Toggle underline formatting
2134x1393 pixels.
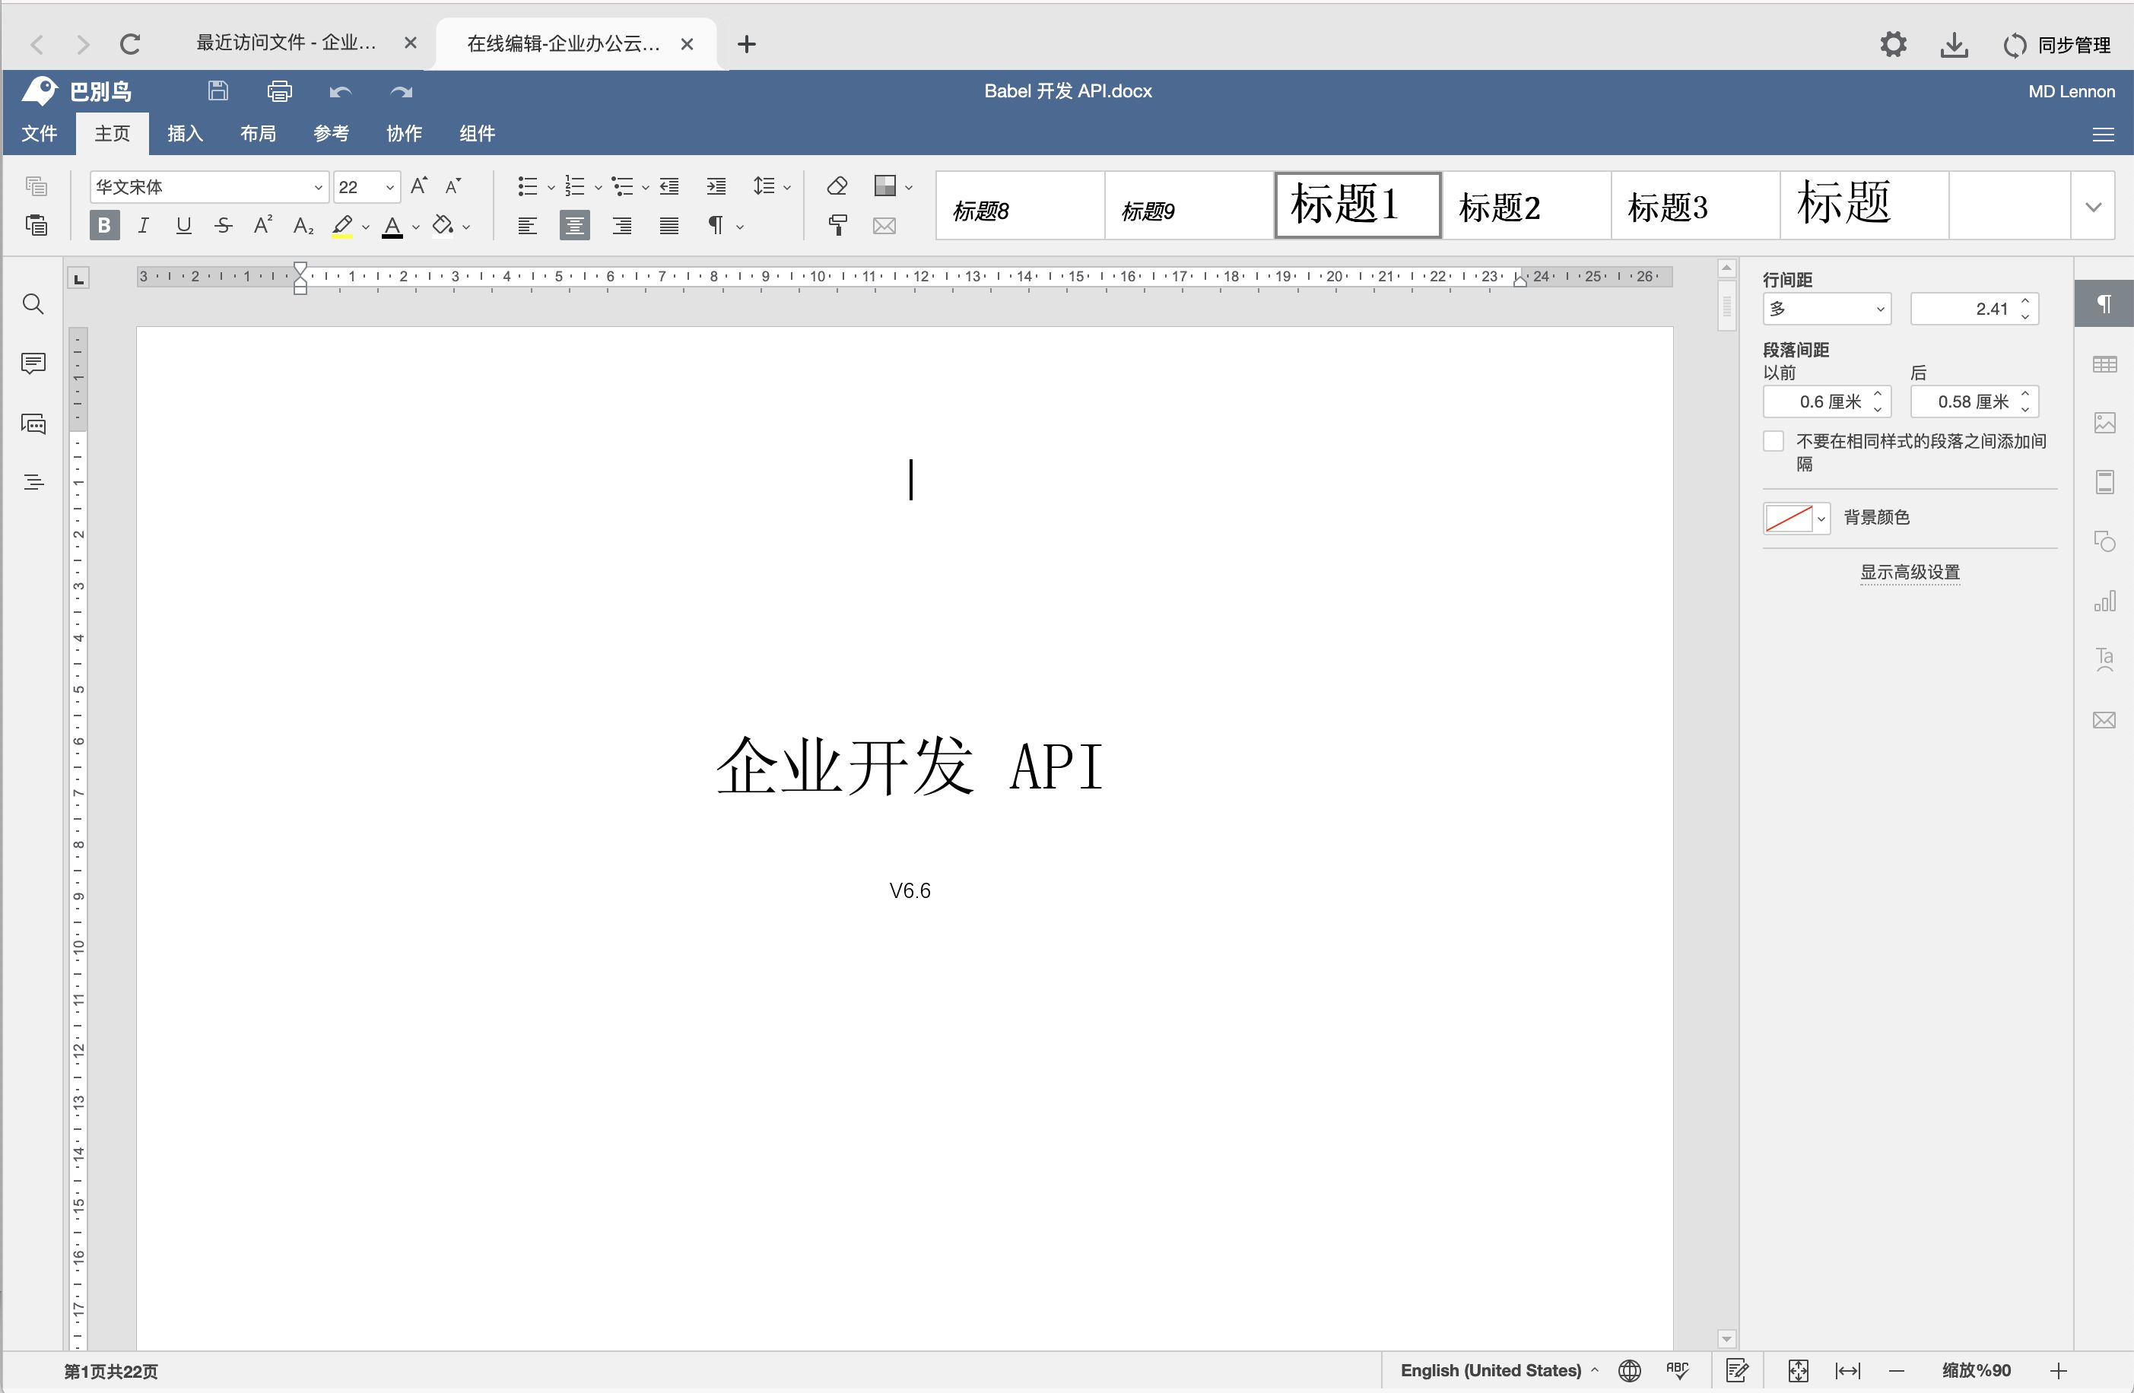pyautogui.click(x=184, y=225)
